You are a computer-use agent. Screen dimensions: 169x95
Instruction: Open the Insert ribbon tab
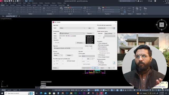7,5
